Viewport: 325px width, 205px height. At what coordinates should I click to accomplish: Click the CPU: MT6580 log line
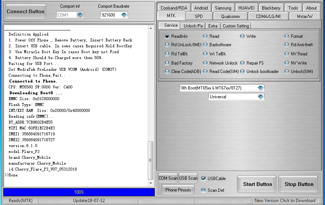(x=41, y=87)
